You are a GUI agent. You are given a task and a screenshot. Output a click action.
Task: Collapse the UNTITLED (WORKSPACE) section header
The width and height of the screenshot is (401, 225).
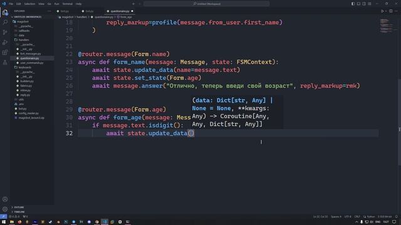point(32,17)
